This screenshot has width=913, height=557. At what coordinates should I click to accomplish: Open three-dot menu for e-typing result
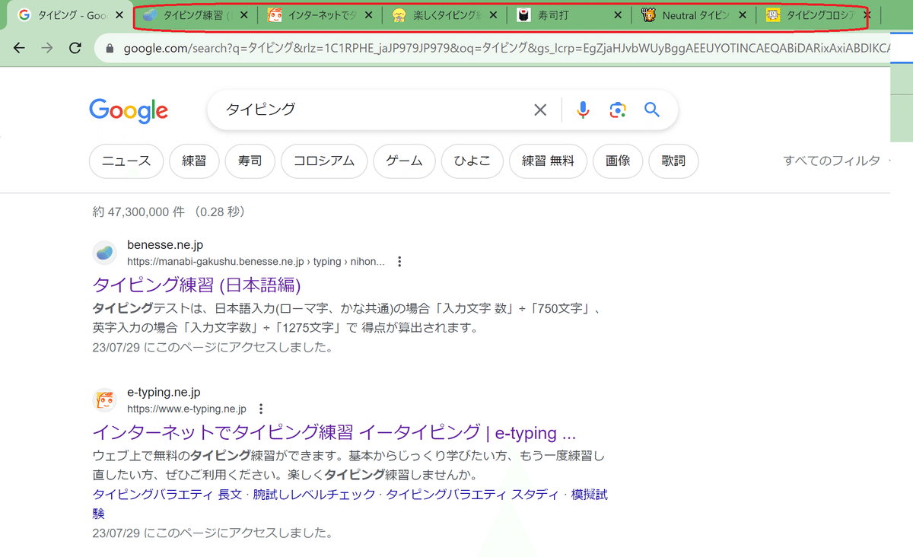point(261,409)
